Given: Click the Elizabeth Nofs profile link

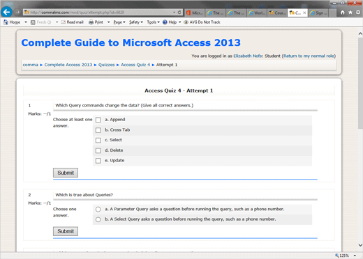Looking at the screenshot, I should pos(248,56).
